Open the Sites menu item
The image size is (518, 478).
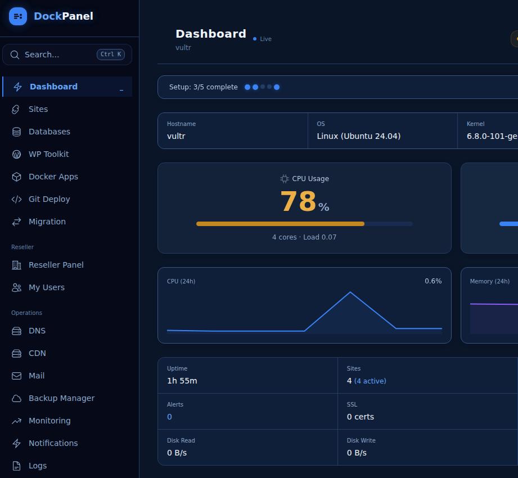click(67, 109)
